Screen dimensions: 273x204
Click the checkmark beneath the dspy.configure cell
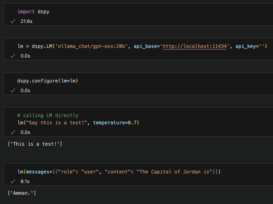tap(13, 90)
